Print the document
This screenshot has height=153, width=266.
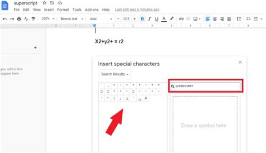pyautogui.click(x=19, y=19)
